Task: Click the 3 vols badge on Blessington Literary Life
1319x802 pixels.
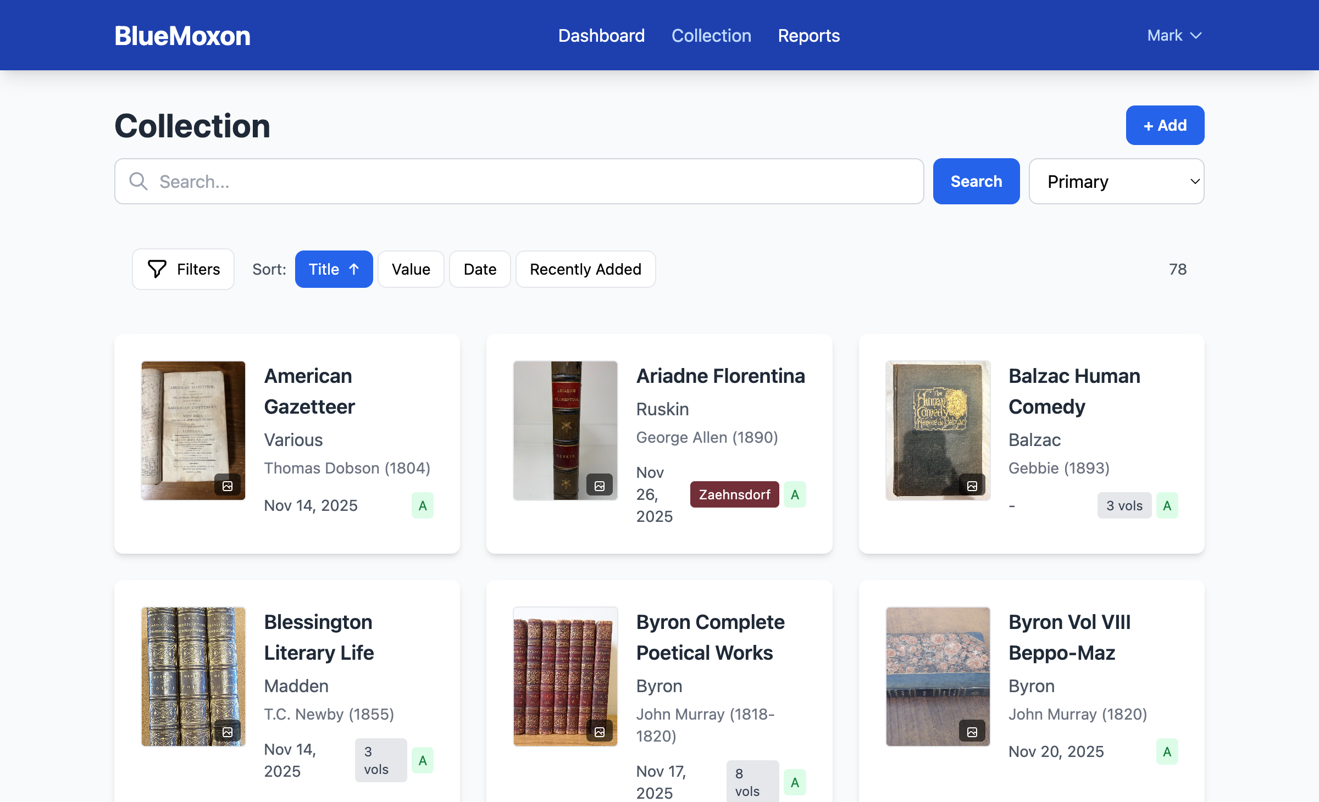Action: pos(380,760)
